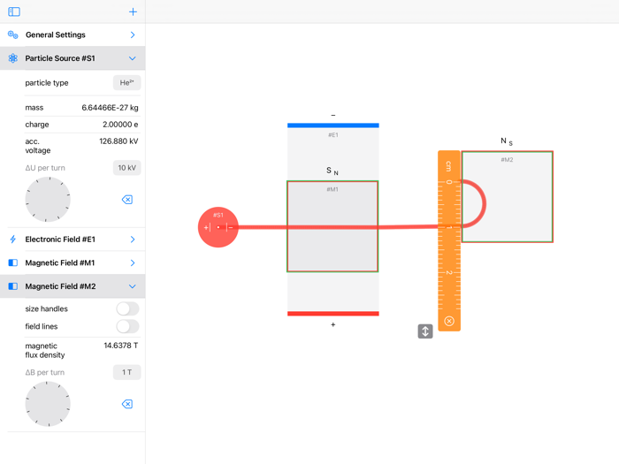Image resolution: width=619 pixels, height=464 pixels.
Task: Enable the size handles switch
Action: (x=127, y=308)
